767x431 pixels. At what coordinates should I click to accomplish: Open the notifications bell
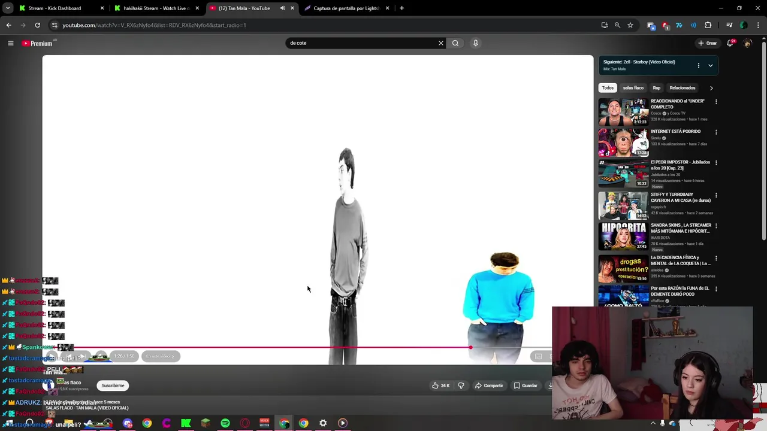tap(730, 43)
